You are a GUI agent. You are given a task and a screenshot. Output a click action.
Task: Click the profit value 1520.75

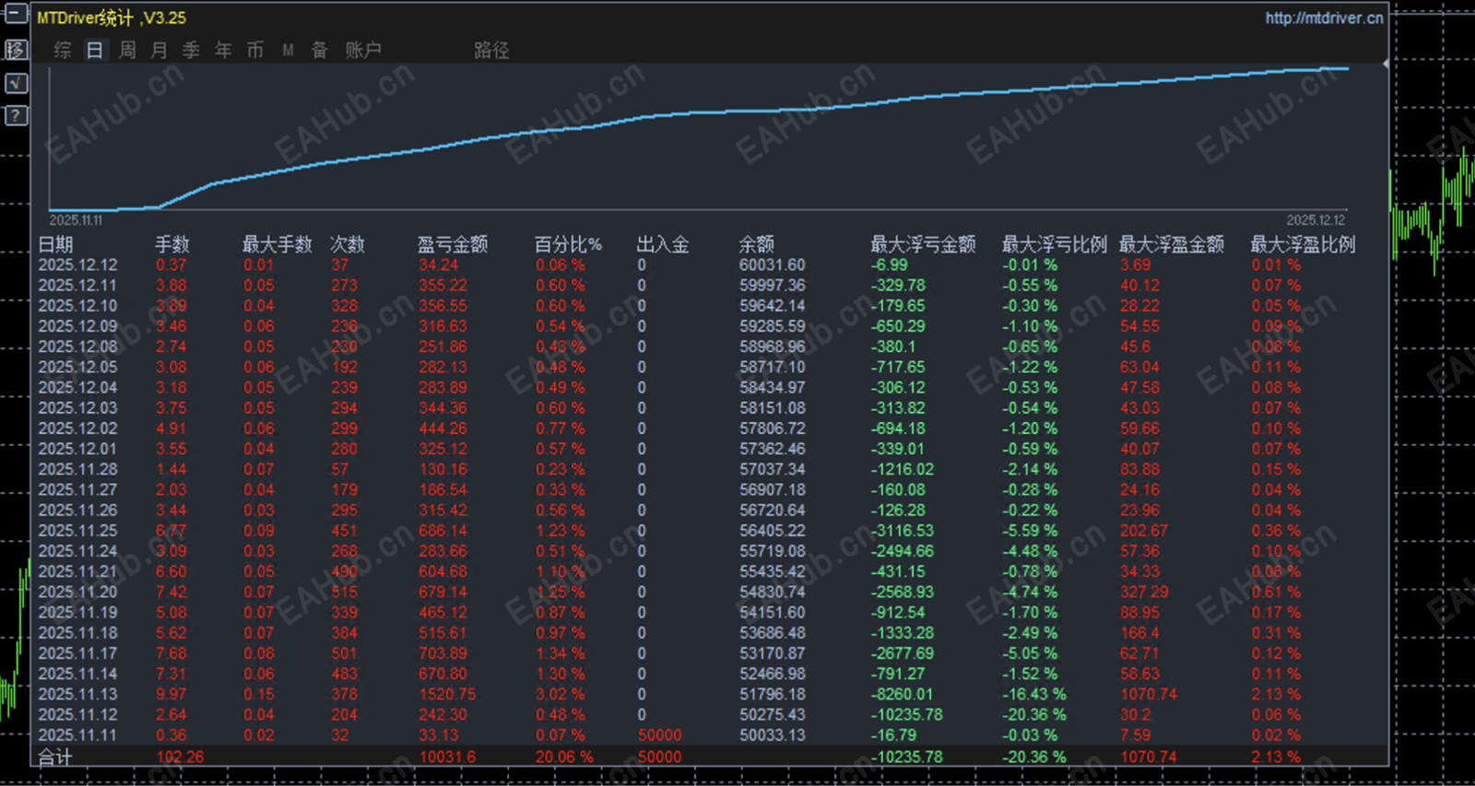pyautogui.click(x=447, y=694)
